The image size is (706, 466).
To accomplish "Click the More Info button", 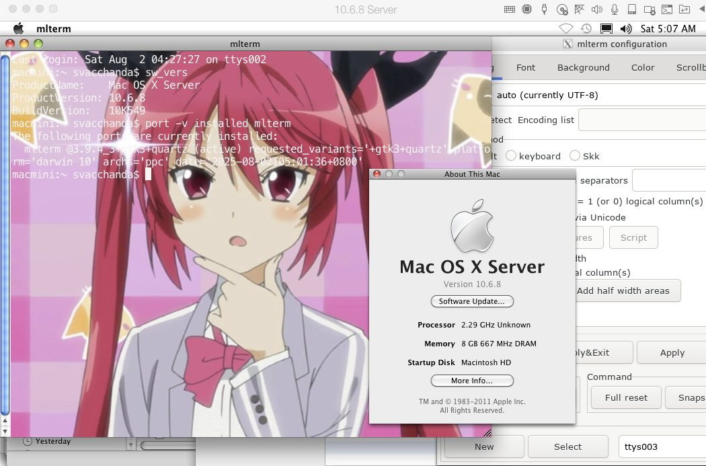I will (472, 381).
